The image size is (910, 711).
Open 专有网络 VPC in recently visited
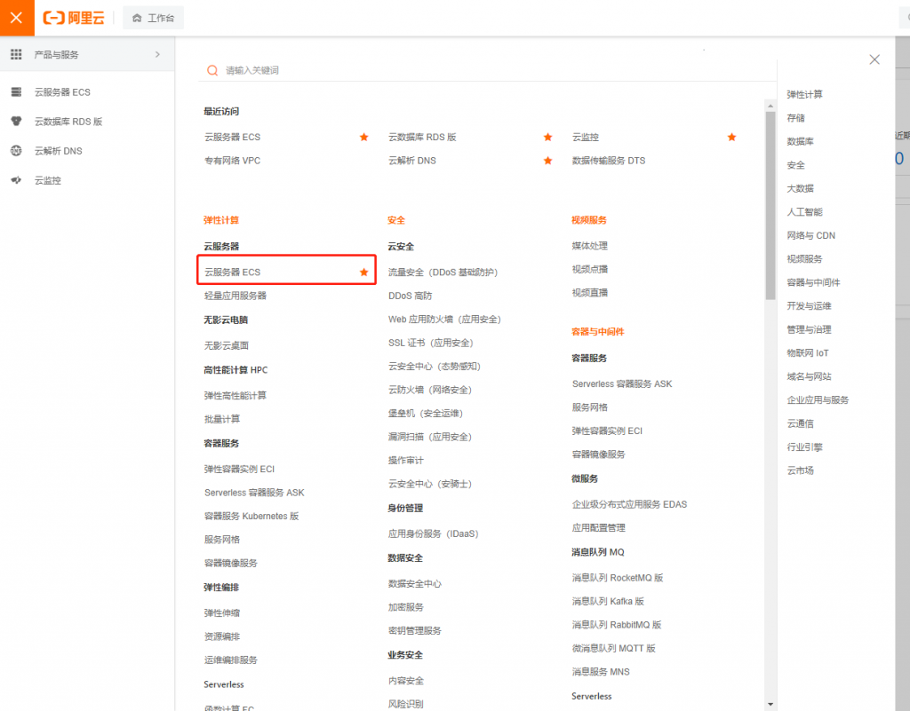(232, 161)
